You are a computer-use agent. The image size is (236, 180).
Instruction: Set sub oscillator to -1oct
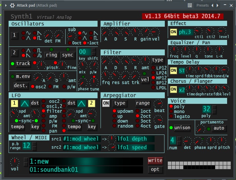85,43
